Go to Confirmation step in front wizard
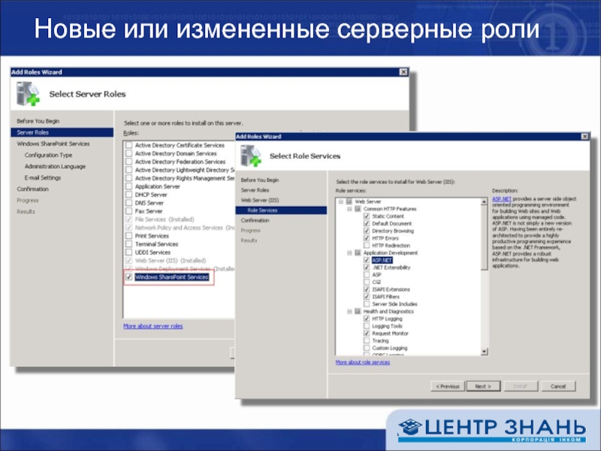 255,220
